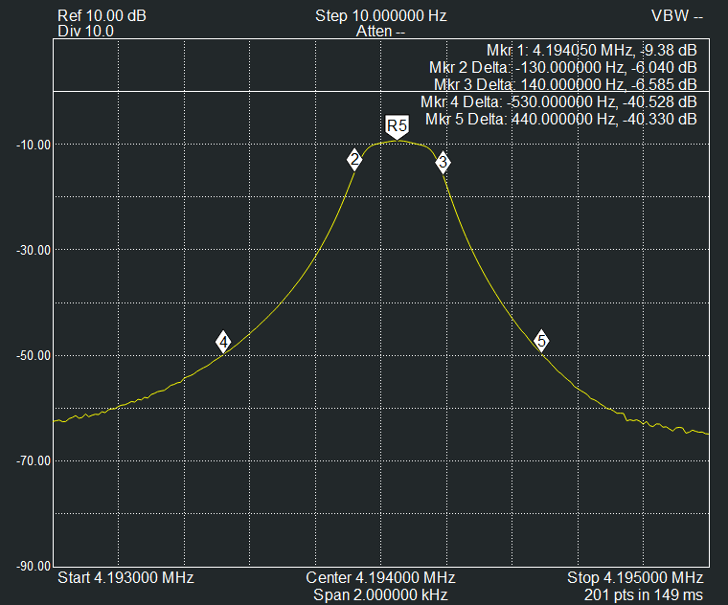Click diamond marker 5 on the right skirt
Screen dimensions: 728x605
[541, 341]
